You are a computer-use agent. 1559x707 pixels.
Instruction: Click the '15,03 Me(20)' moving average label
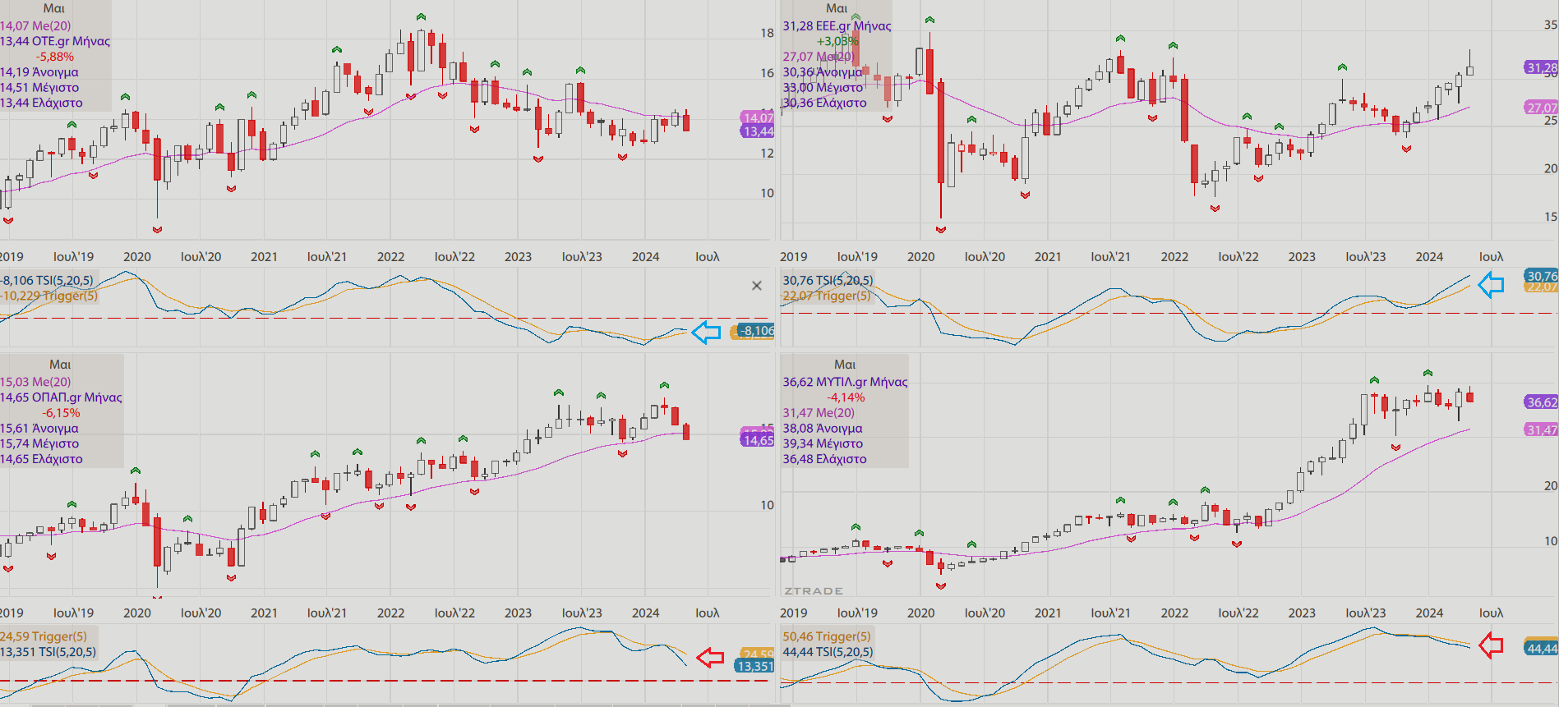tap(35, 382)
